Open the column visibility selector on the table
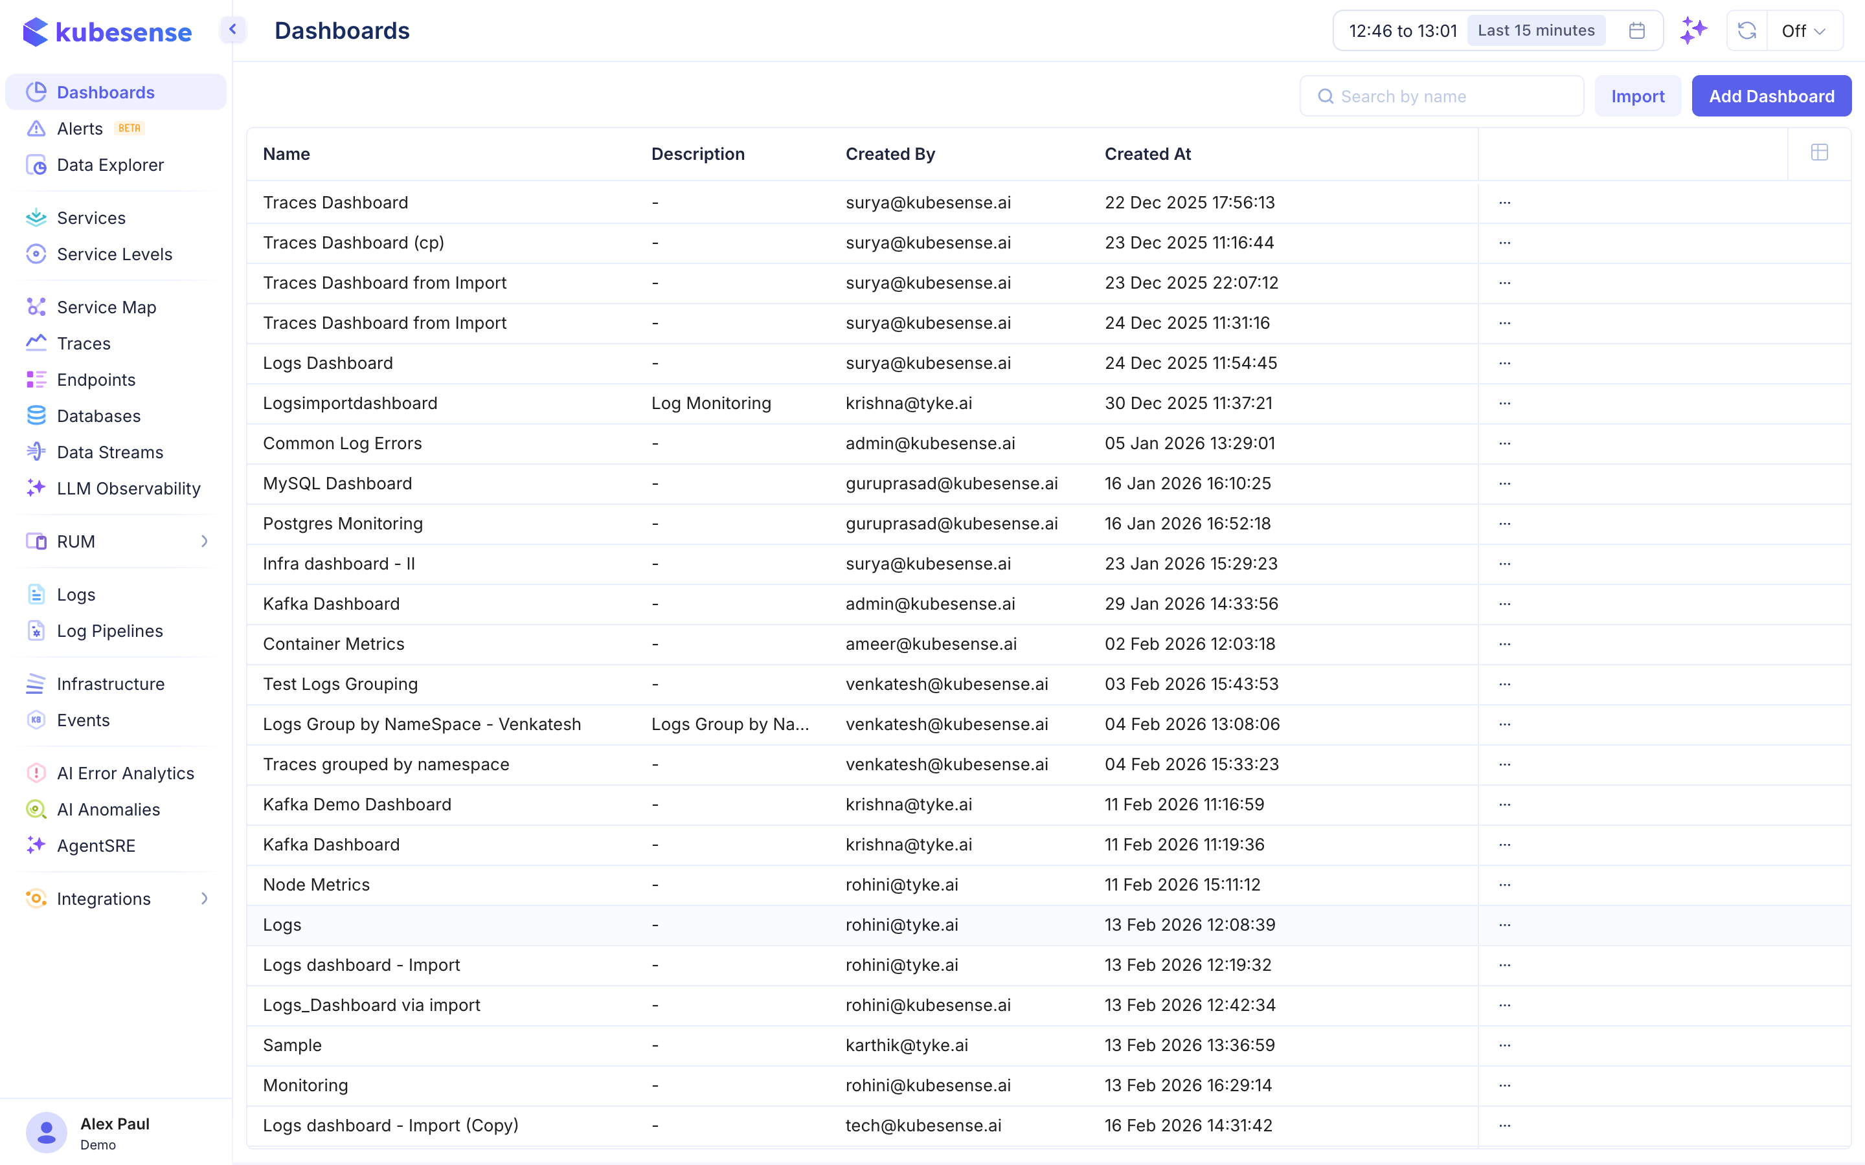 coord(1819,153)
